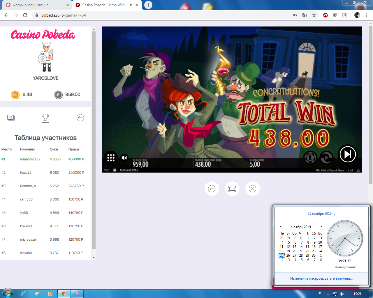
Task: Open the coin bet selector in the game
Action: [x=310, y=158]
